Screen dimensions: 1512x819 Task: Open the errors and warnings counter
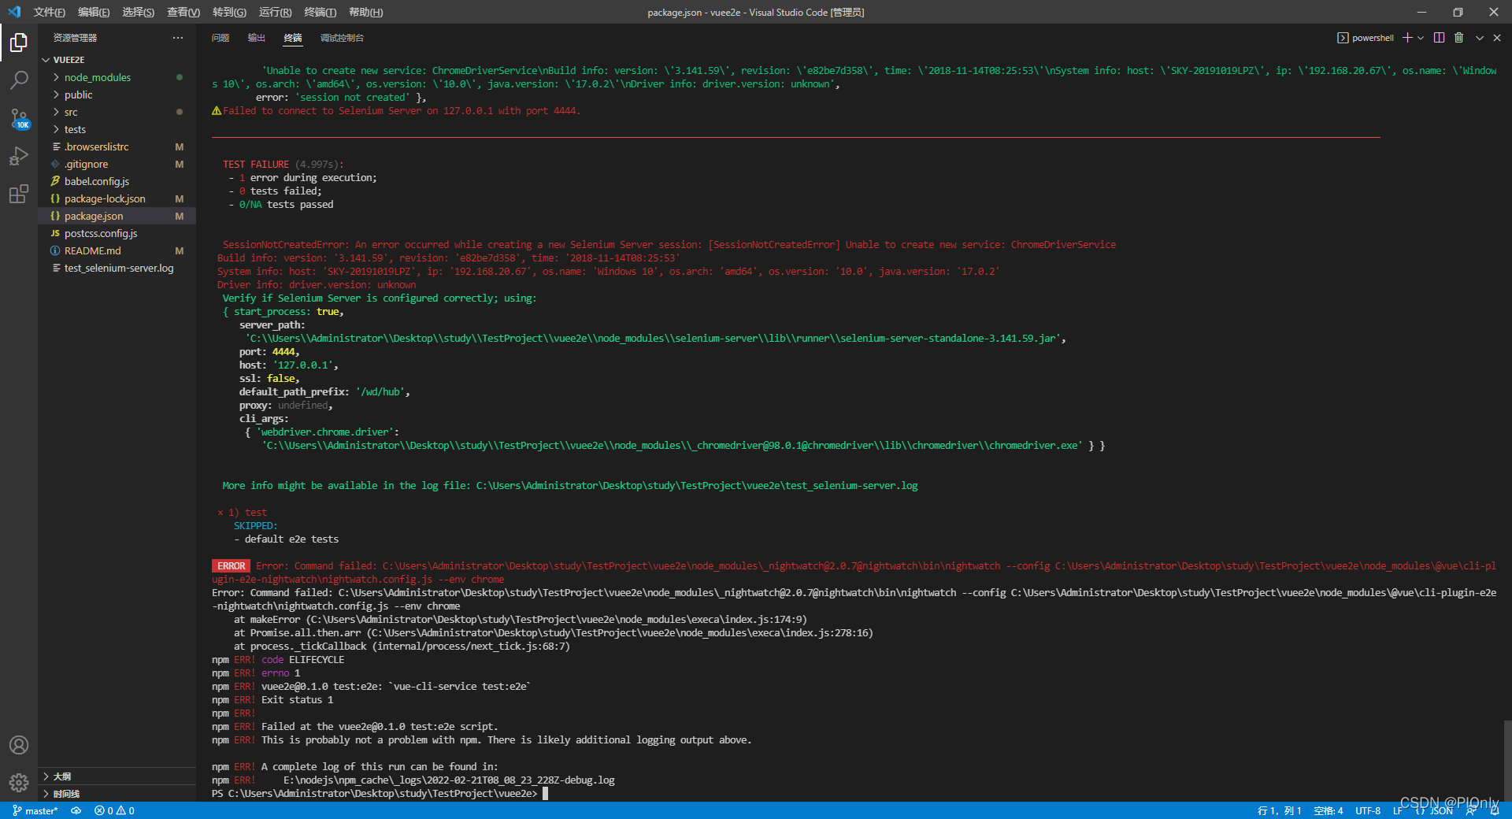click(114, 810)
